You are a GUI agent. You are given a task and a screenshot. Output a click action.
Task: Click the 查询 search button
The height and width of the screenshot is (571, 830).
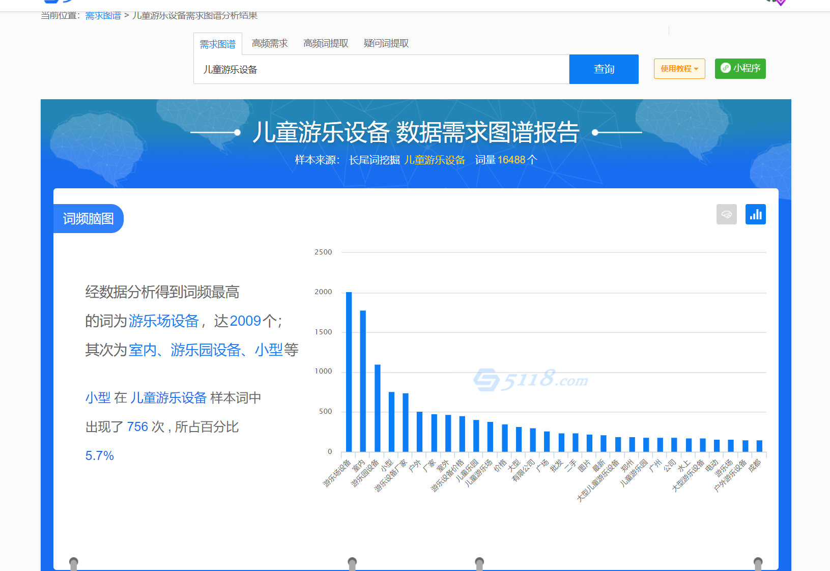tap(604, 69)
